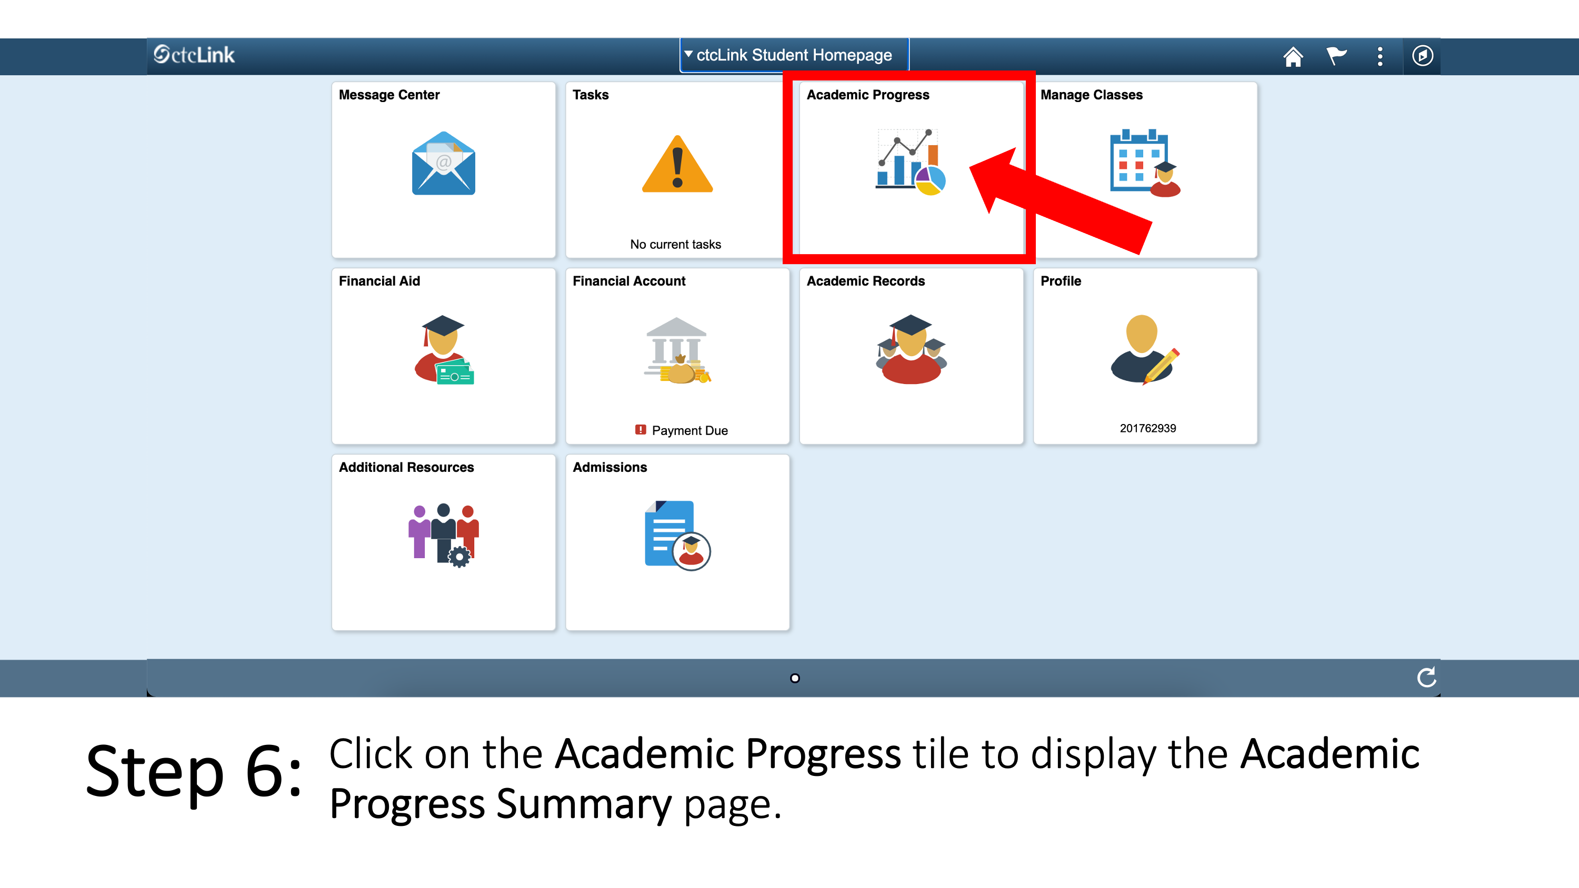Select the Tasks tile
This screenshot has width=1579, height=888.
pos(677,168)
